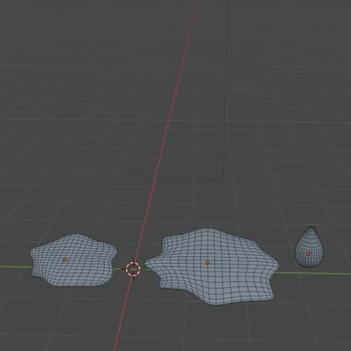The width and height of the screenshot is (351, 351).
Task: Click the far-right lobe of the large splat
Action: [x=275, y=267]
